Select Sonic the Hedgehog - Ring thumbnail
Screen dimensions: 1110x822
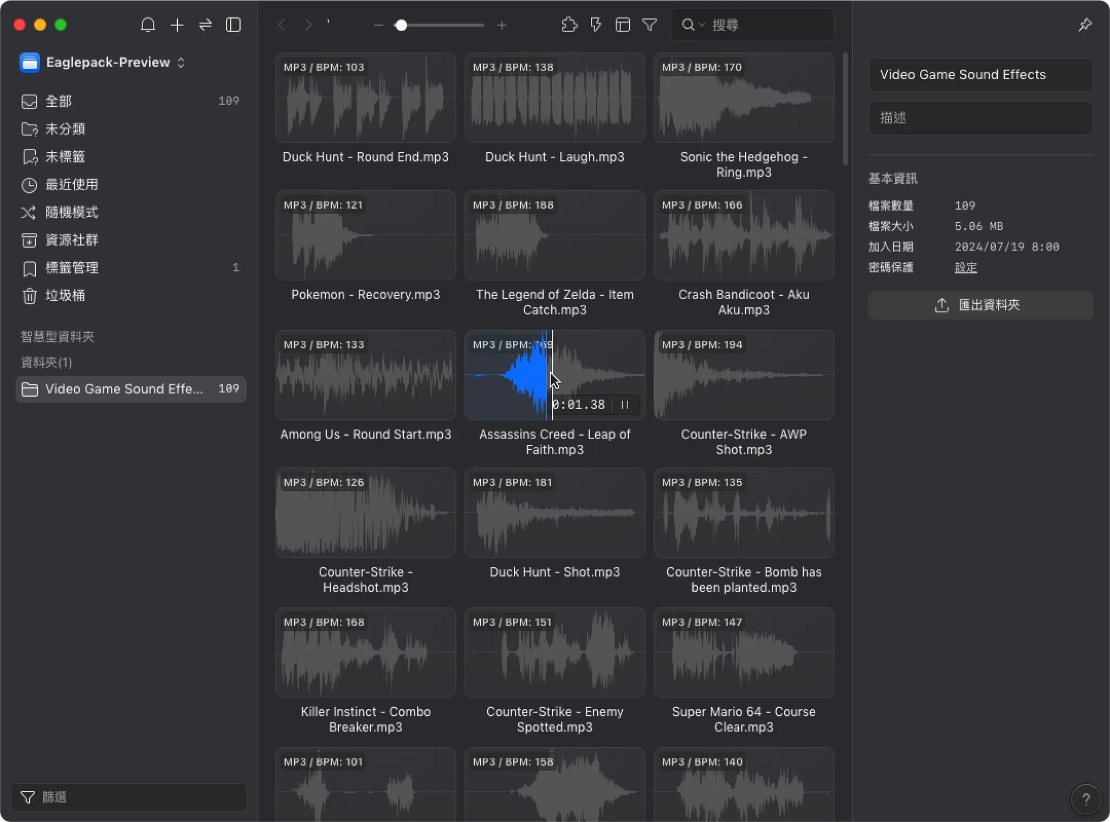click(744, 98)
